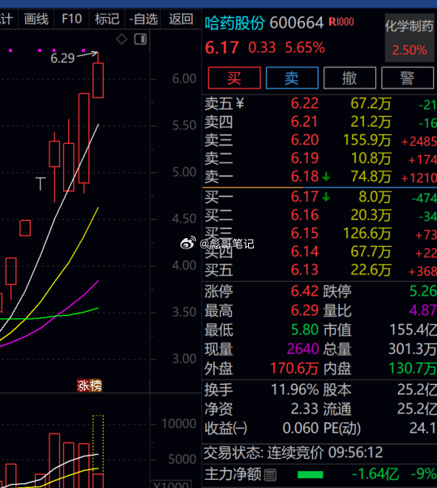The image size is (437, 488).
Task: Click the red 买 (buy) button
Action: [x=234, y=78]
